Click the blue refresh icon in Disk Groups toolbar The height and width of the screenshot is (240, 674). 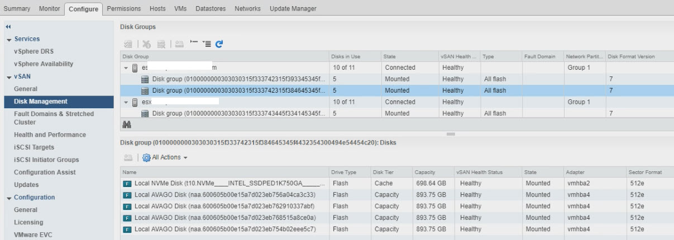(219, 44)
